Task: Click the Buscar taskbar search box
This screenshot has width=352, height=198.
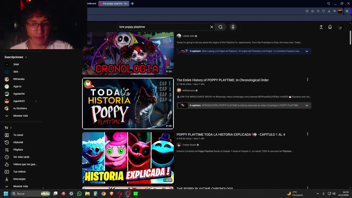Action: (x=31, y=194)
